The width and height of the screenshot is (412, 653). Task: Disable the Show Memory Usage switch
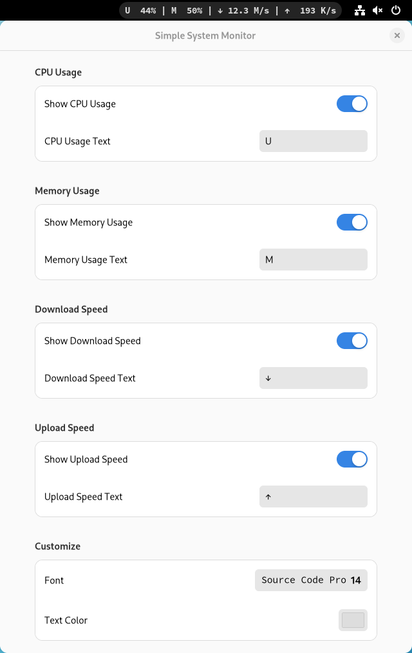(x=351, y=222)
